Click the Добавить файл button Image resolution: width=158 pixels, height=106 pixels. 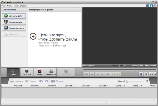14,16
